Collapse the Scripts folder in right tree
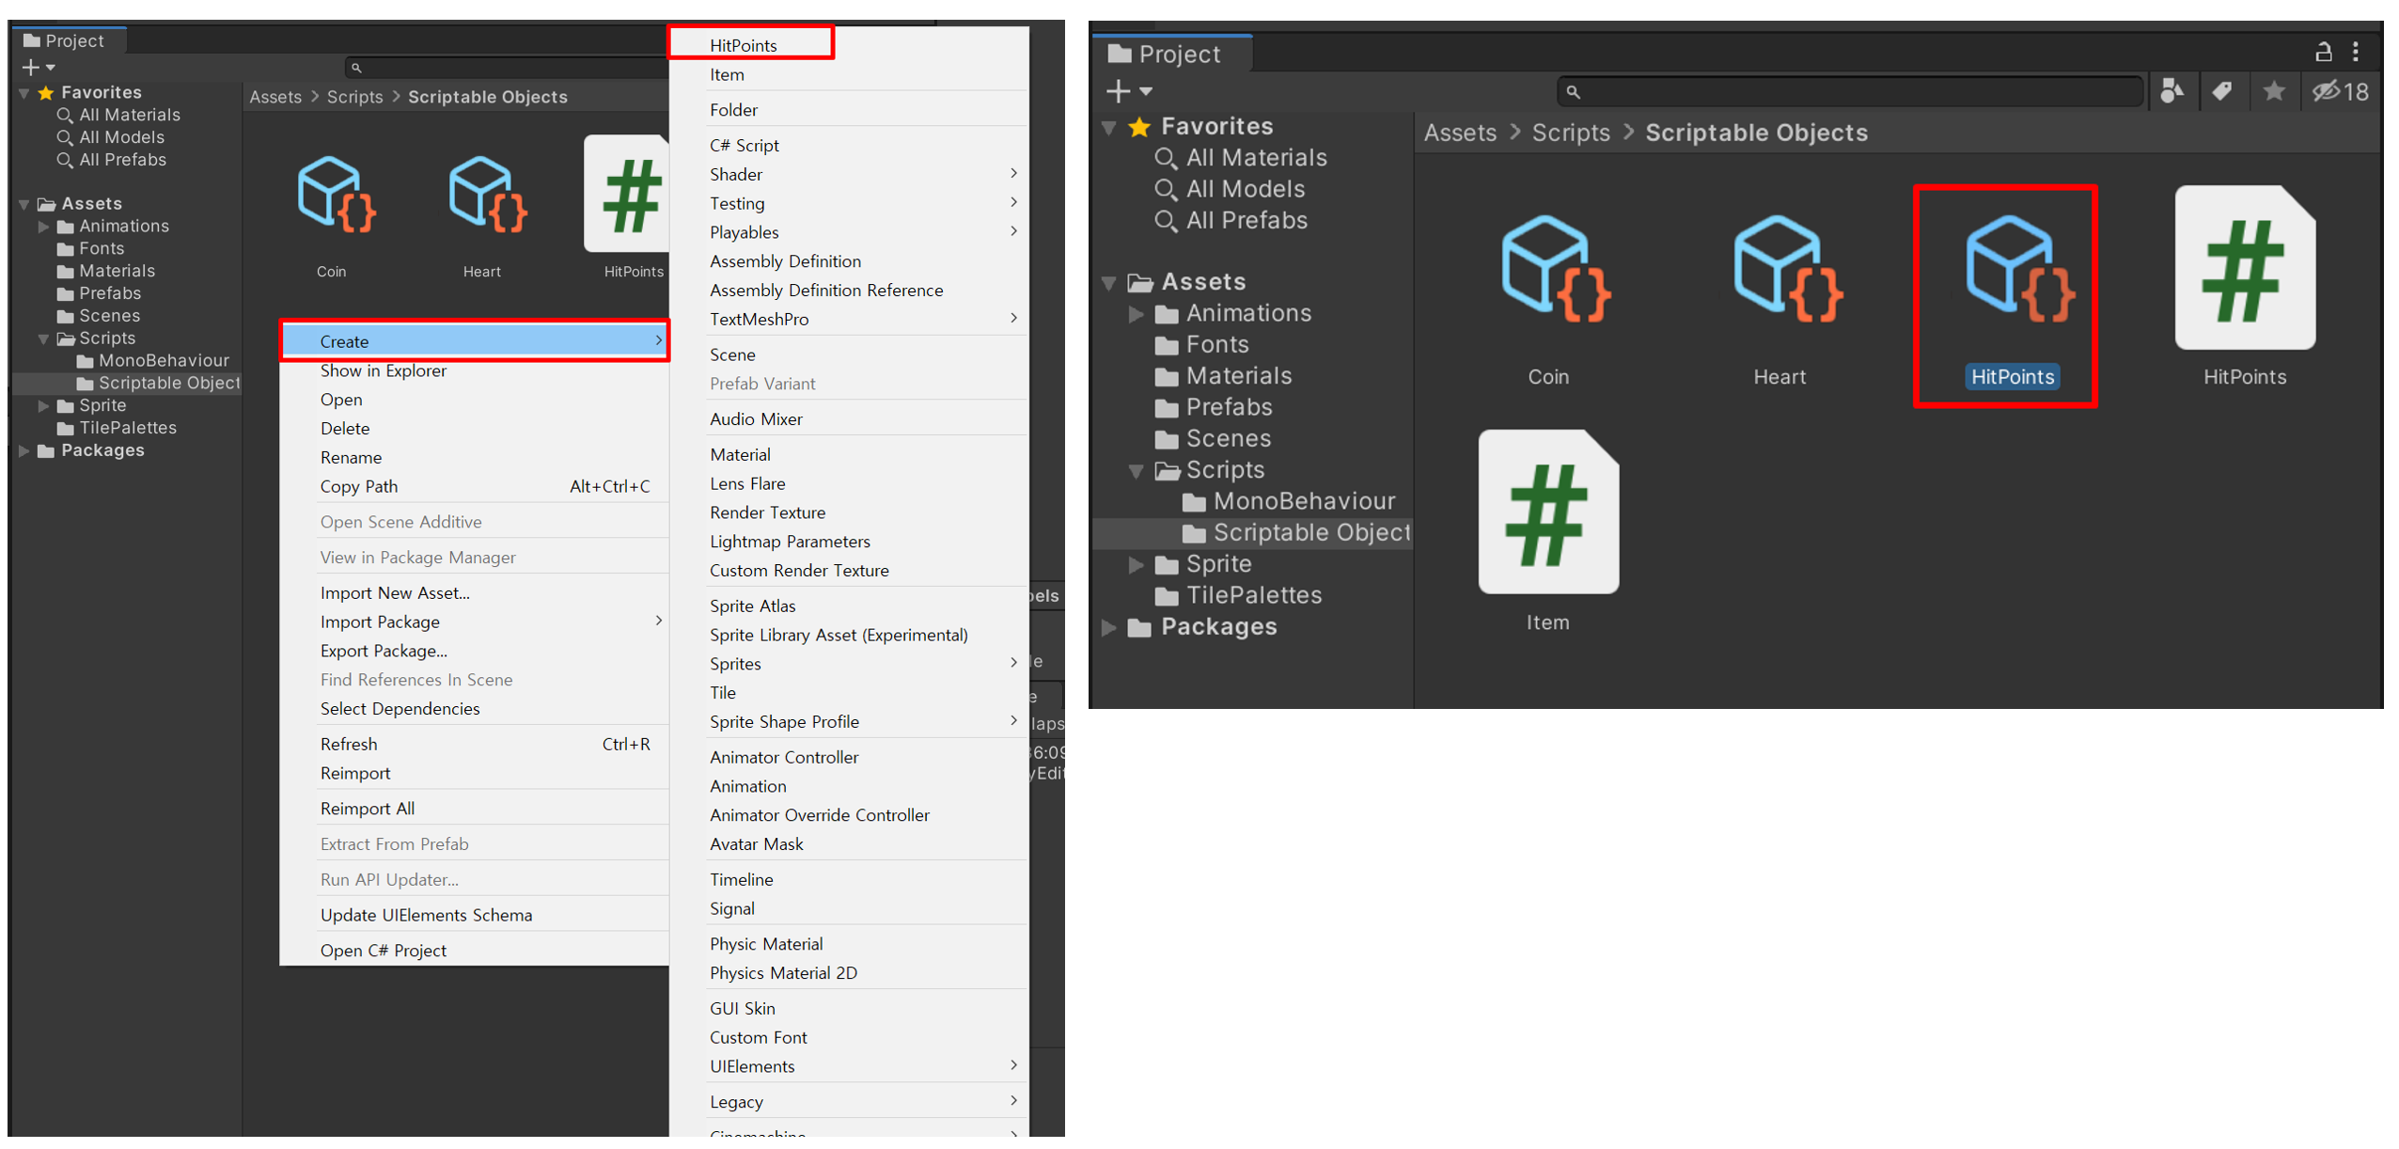This screenshot has height=1149, width=2399. tap(1136, 471)
